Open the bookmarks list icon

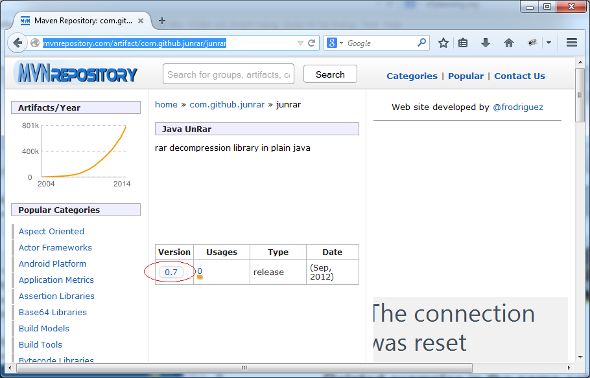pos(463,43)
